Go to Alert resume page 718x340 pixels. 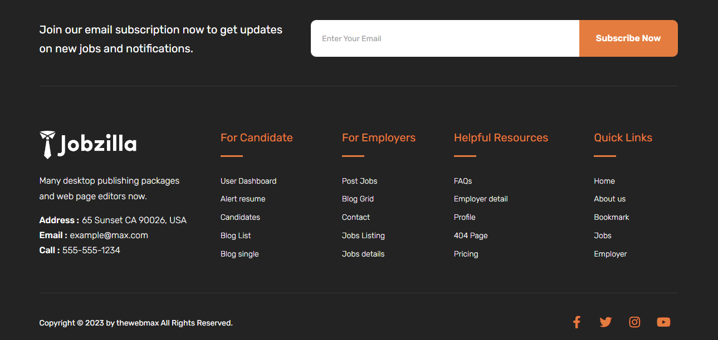coord(243,199)
